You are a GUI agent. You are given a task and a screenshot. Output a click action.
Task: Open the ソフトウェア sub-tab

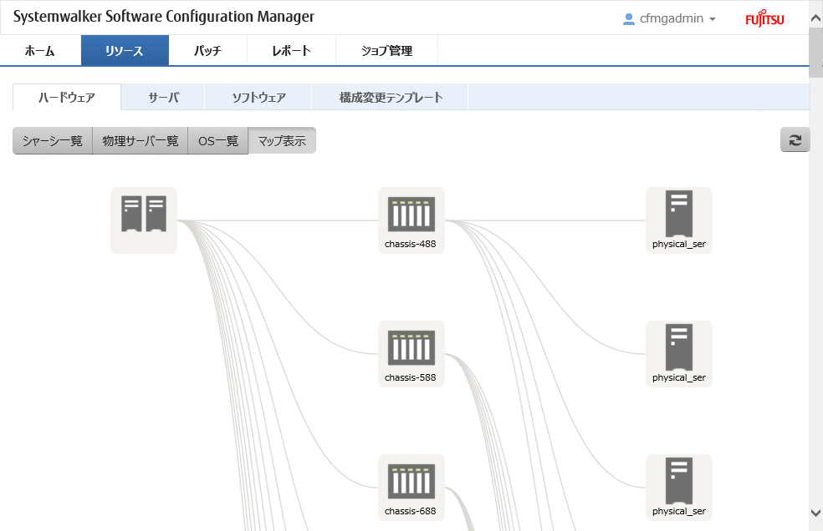point(258,98)
